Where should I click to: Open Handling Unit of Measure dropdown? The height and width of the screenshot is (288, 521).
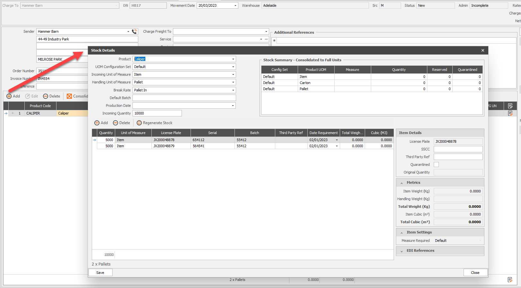pyautogui.click(x=233, y=82)
